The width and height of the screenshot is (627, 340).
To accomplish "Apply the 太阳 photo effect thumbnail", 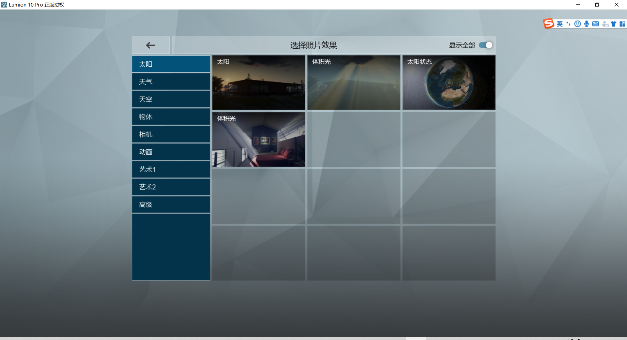I will click(258, 82).
